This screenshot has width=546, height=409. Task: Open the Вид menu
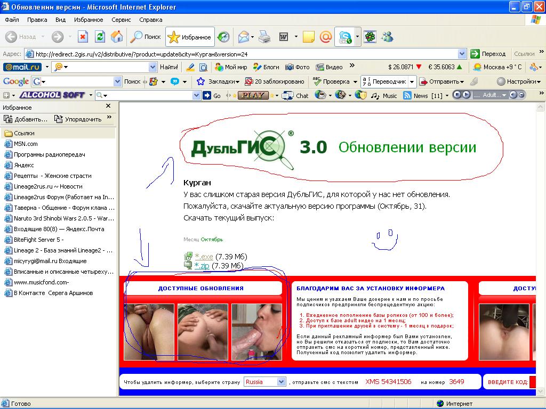61,20
